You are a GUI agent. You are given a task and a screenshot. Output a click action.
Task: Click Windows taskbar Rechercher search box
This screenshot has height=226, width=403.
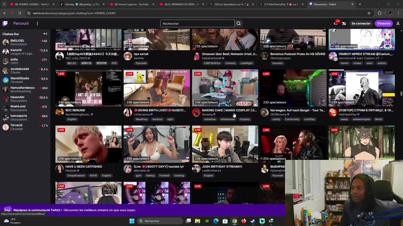click(160, 221)
